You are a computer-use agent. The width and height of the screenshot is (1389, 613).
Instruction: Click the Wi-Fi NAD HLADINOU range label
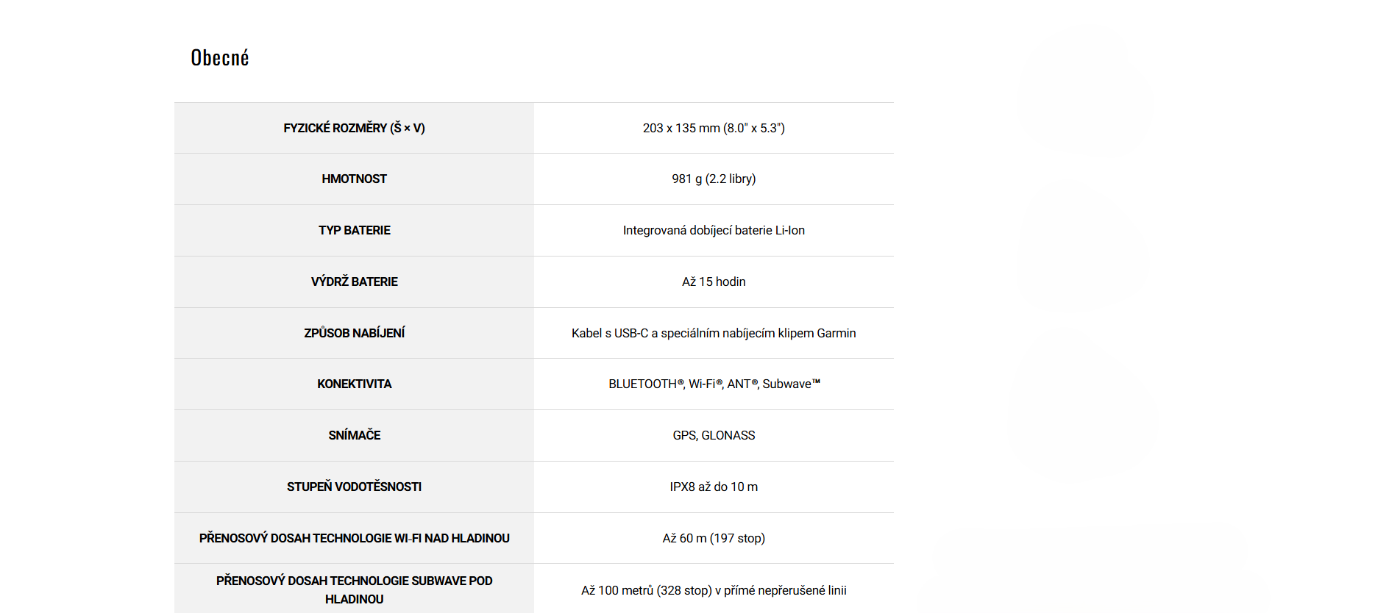pyautogui.click(x=354, y=538)
